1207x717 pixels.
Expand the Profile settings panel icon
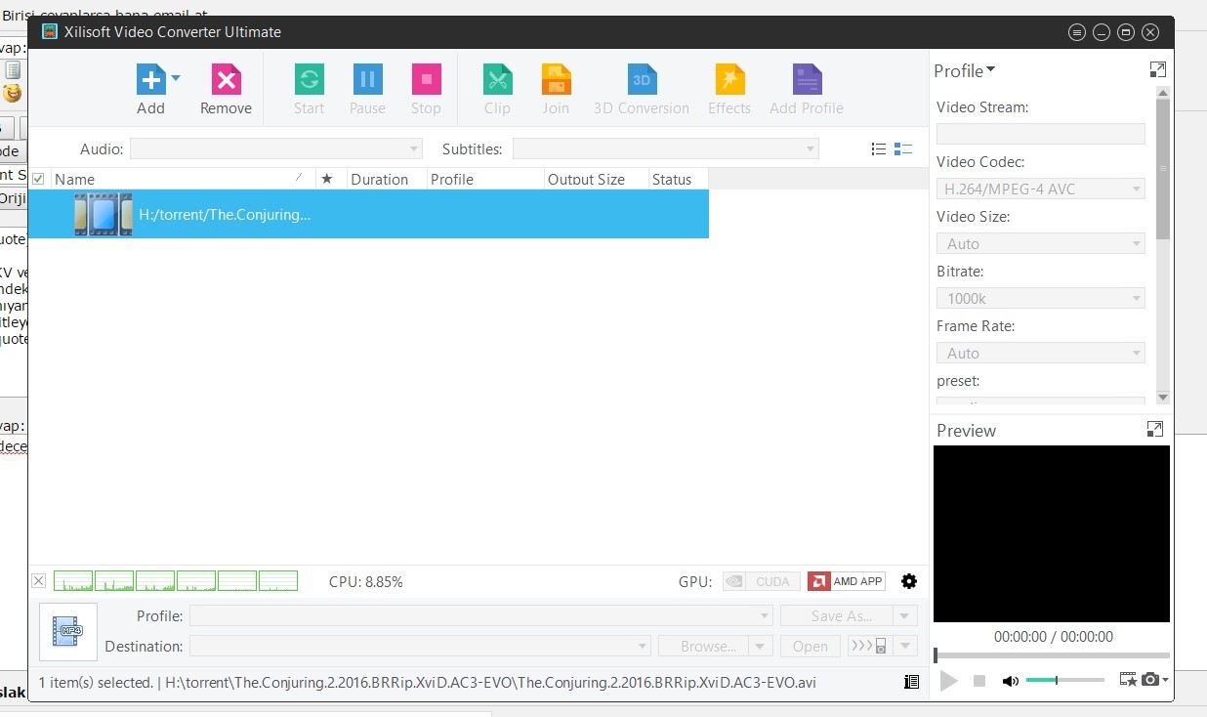pyautogui.click(x=1158, y=69)
